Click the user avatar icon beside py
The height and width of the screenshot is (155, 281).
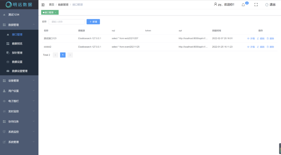point(216,4)
